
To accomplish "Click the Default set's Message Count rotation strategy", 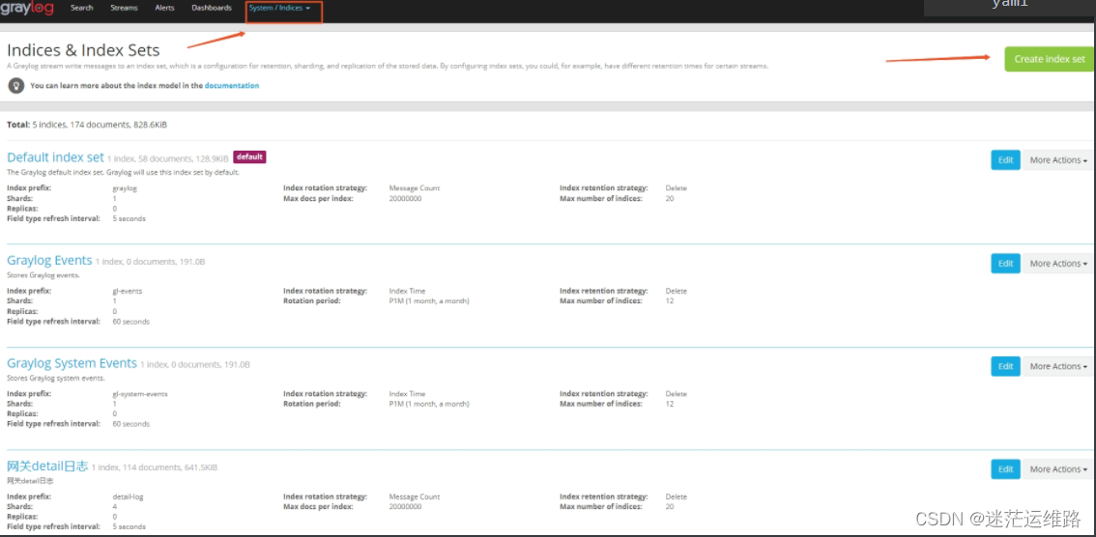I will point(415,187).
